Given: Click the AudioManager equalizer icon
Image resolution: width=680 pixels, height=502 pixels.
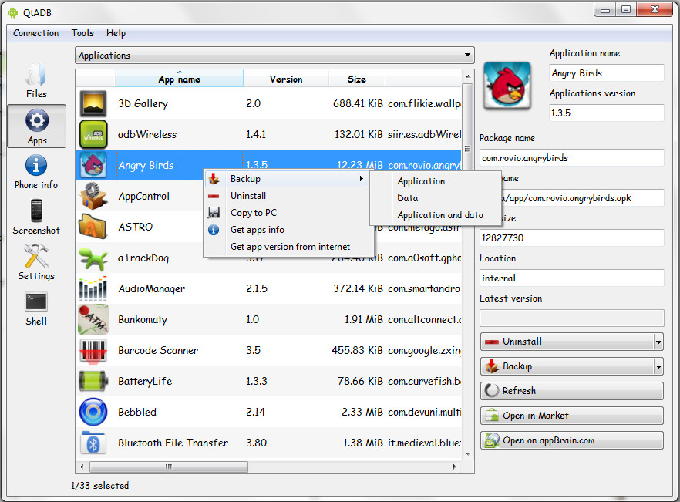Looking at the screenshot, I should (x=93, y=288).
